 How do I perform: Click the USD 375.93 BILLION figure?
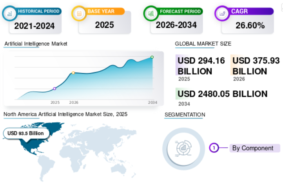tap(256, 66)
